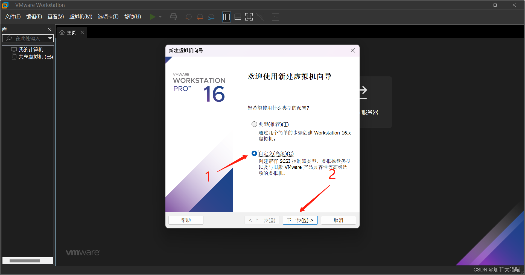
Task: Open the 帮助(H) menu
Action: click(133, 17)
